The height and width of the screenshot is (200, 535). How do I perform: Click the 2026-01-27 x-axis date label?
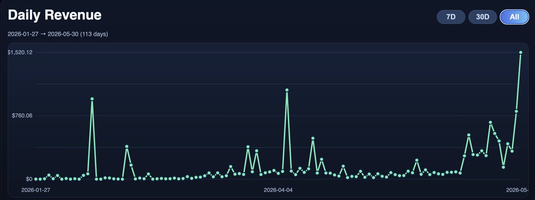36,190
